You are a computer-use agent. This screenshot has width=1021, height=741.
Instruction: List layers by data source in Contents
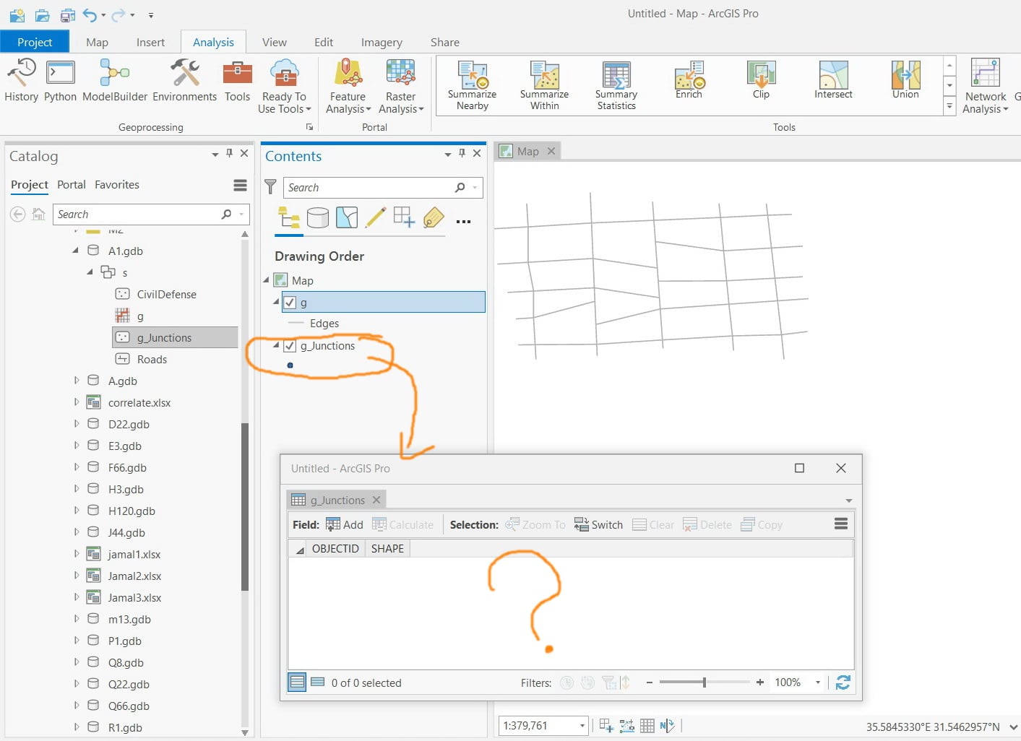[x=318, y=217]
